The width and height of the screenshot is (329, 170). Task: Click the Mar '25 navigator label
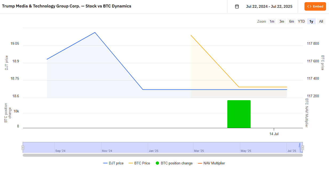pyautogui.click(x=199, y=151)
